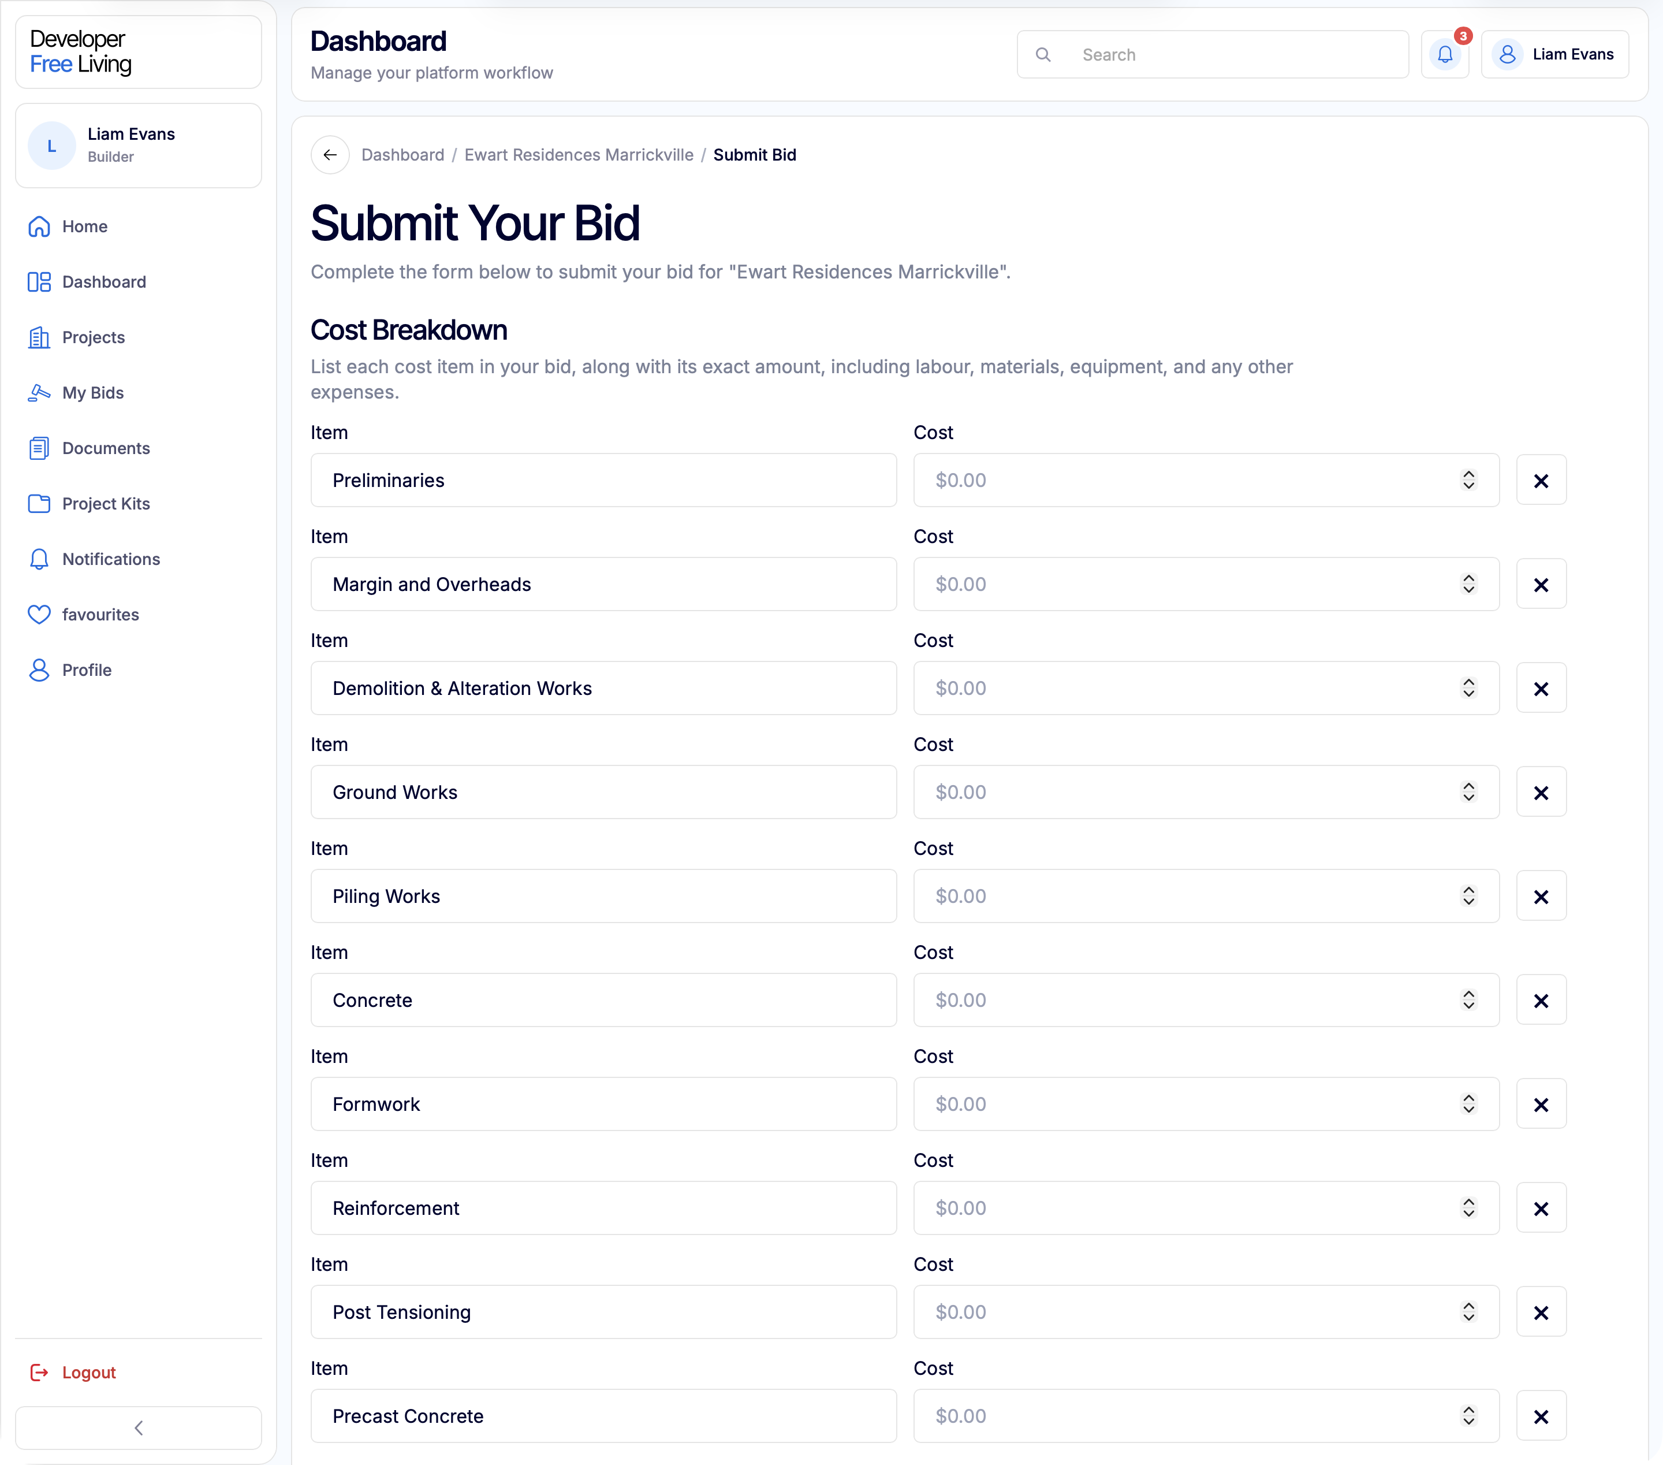Go back using the arrow button
1663x1465 pixels.
pos(330,155)
